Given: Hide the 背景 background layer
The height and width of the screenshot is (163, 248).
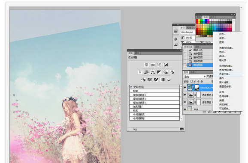Looking at the screenshot, I should click(x=185, y=109).
